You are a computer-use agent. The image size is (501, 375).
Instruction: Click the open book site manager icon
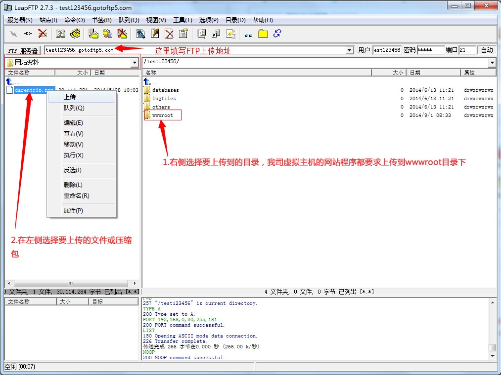point(60,34)
